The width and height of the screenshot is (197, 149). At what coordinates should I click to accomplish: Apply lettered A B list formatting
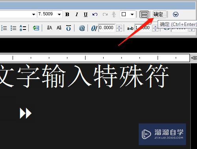tap(23, 28)
